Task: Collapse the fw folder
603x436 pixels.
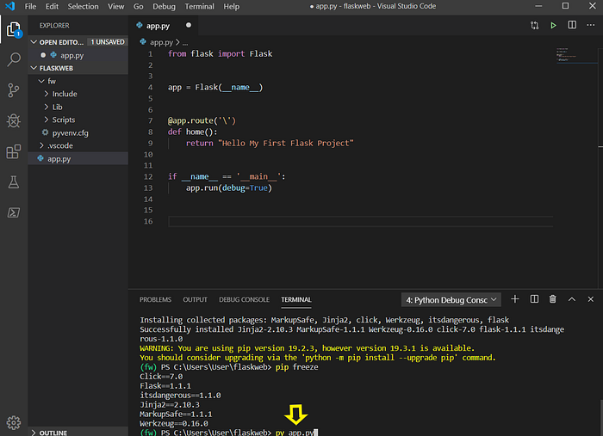Action: point(52,81)
